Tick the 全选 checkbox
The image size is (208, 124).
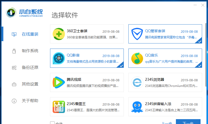52,123
